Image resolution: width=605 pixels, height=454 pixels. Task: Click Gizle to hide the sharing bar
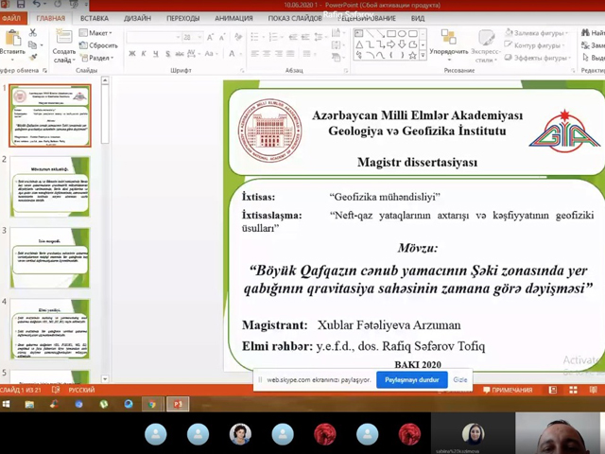[460, 379]
